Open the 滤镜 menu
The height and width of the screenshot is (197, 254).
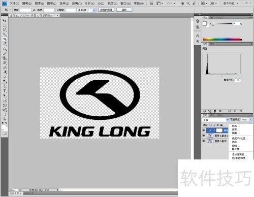(77, 3)
